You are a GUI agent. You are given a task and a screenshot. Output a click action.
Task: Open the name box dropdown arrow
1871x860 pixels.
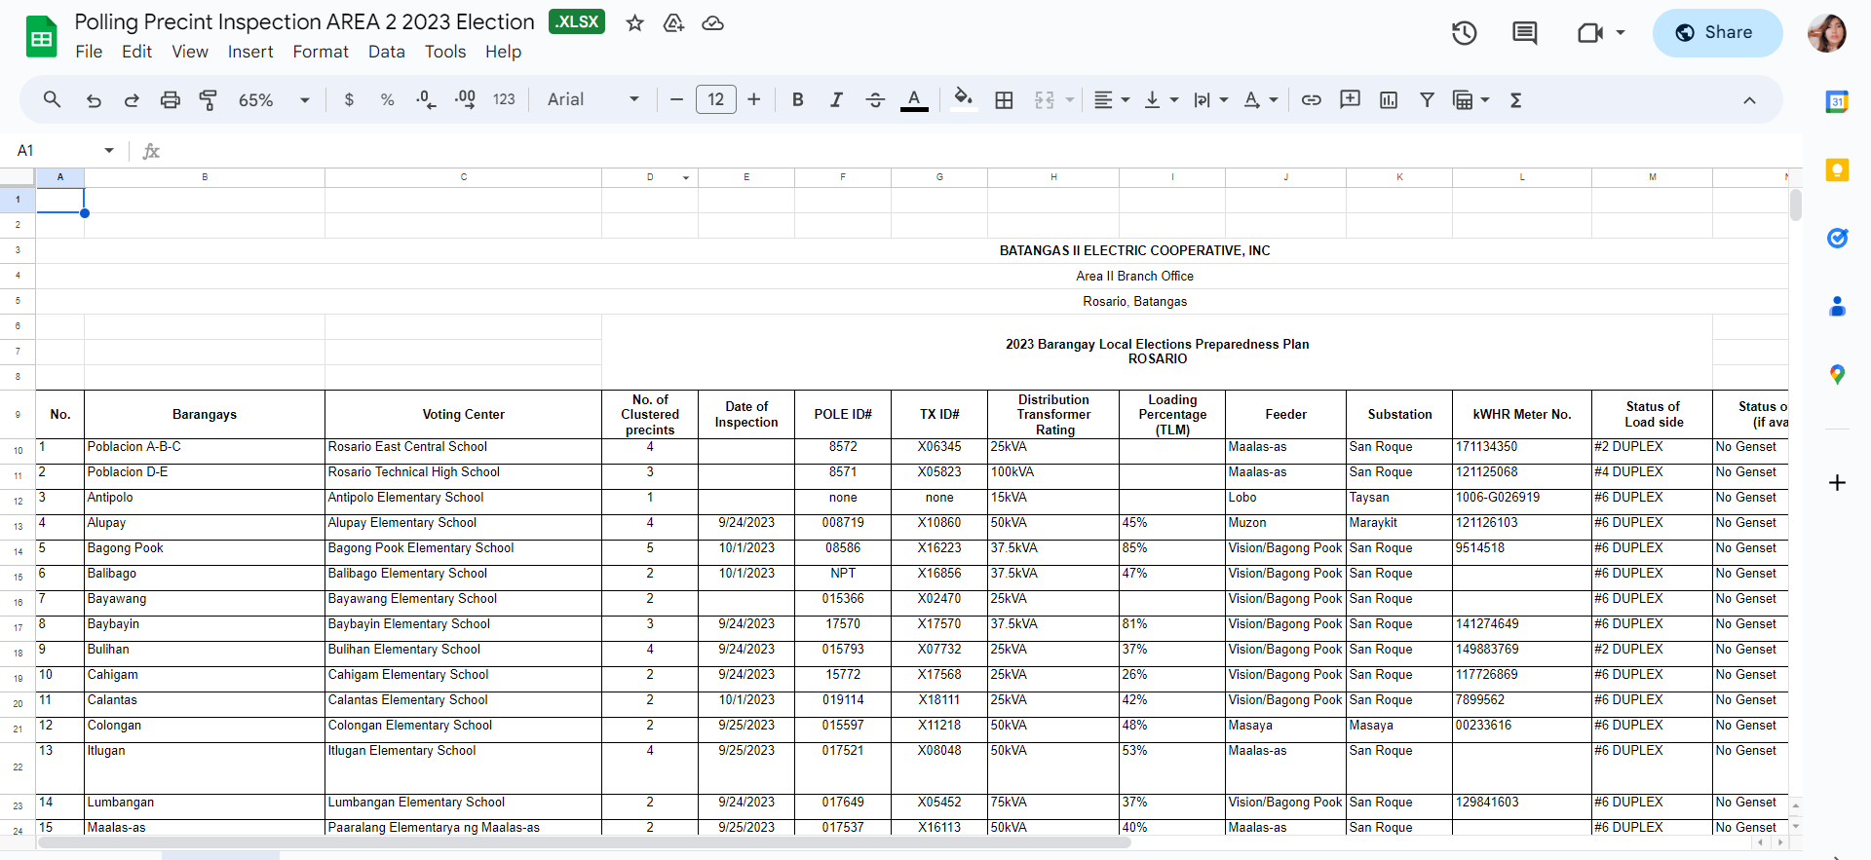click(108, 150)
